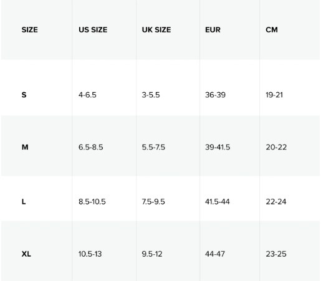Click the 23-25 CM cell
This screenshot has height=281, width=321.
[x=276, y=254]
